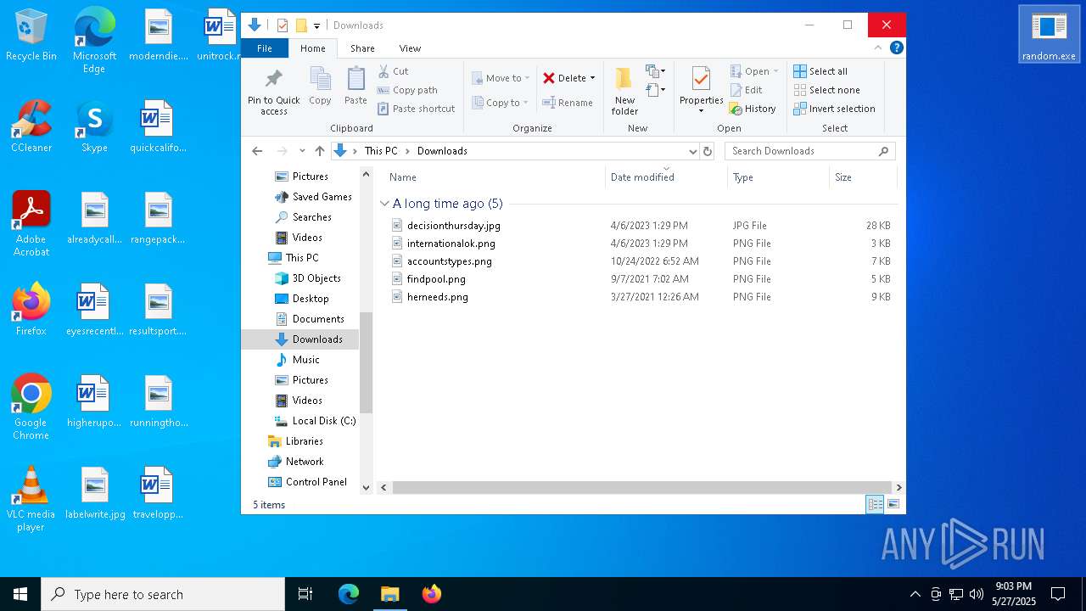The width and height of the screenshot is (1086, 611).
Task: Switch to details view button
Action: 875,505
